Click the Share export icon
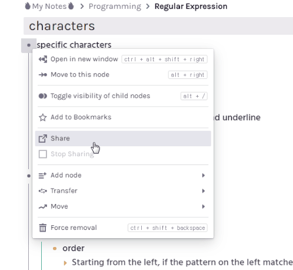 tap(43, 139)
